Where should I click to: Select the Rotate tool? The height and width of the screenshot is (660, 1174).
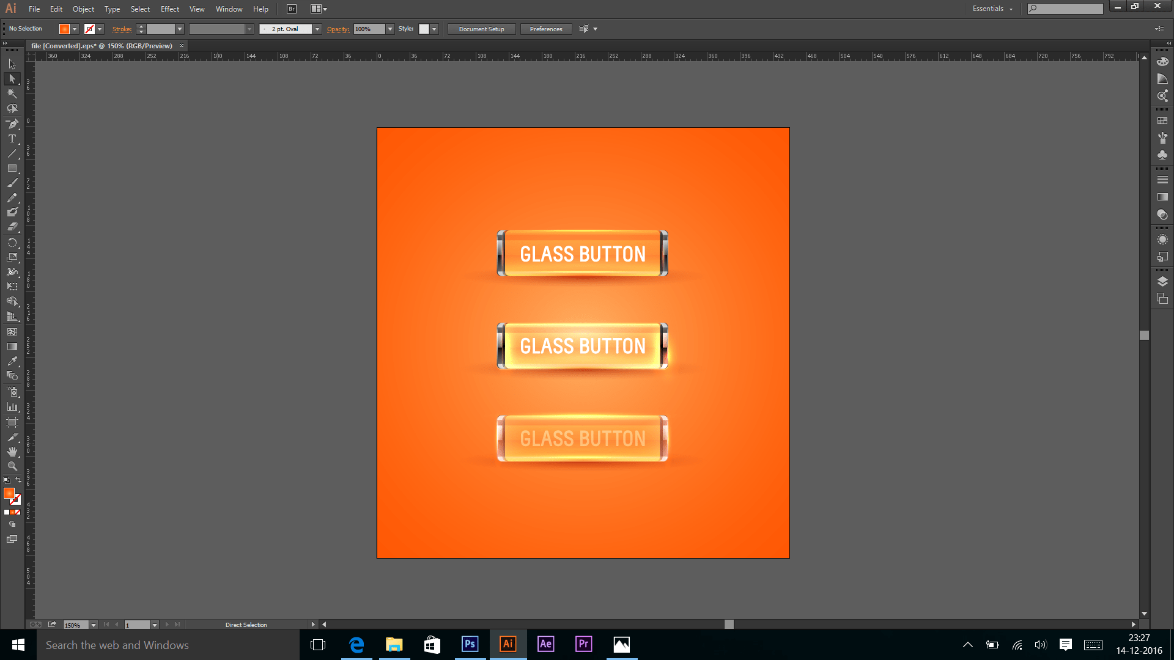point(12,243)
